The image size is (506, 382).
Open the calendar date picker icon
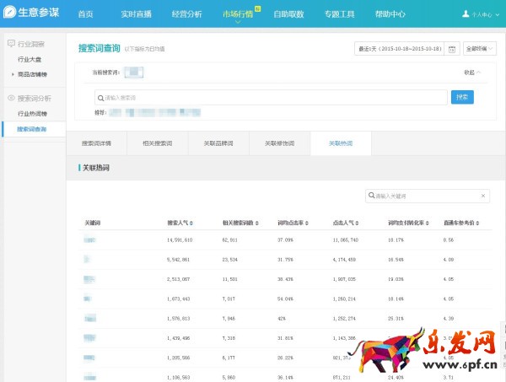click(453, 49)
